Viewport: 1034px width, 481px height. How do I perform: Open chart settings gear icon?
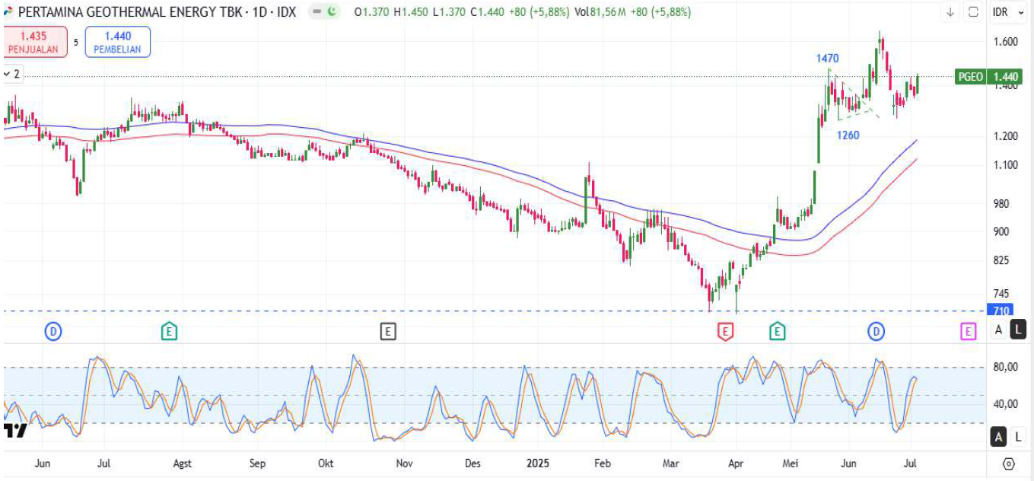pos(1009,463)
